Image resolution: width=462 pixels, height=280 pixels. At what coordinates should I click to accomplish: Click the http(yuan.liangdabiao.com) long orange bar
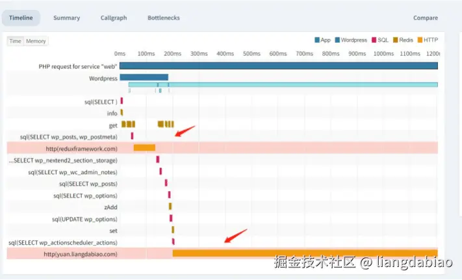tap(305, 253)
